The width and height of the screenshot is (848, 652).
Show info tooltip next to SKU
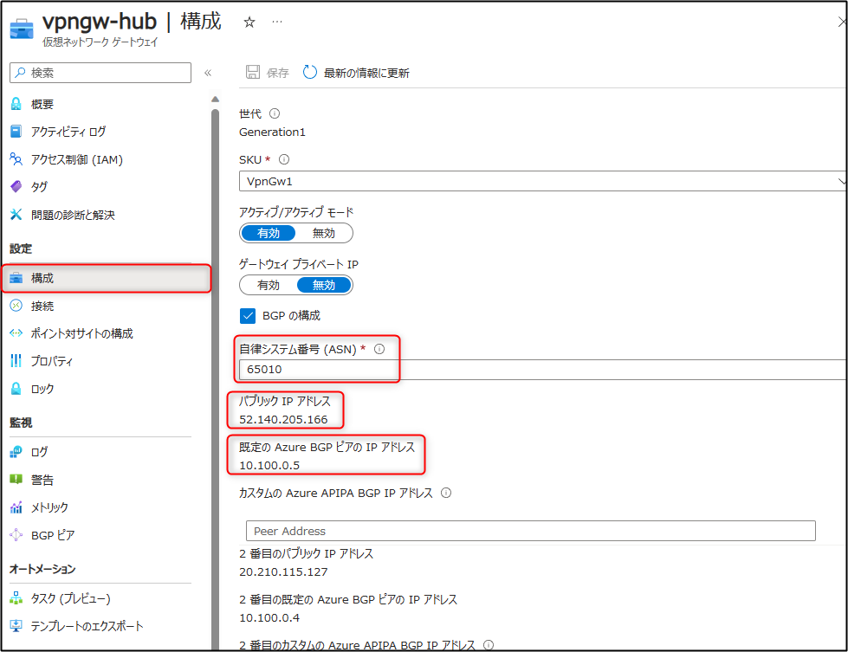pyautogui.click(x=284, y=159)
